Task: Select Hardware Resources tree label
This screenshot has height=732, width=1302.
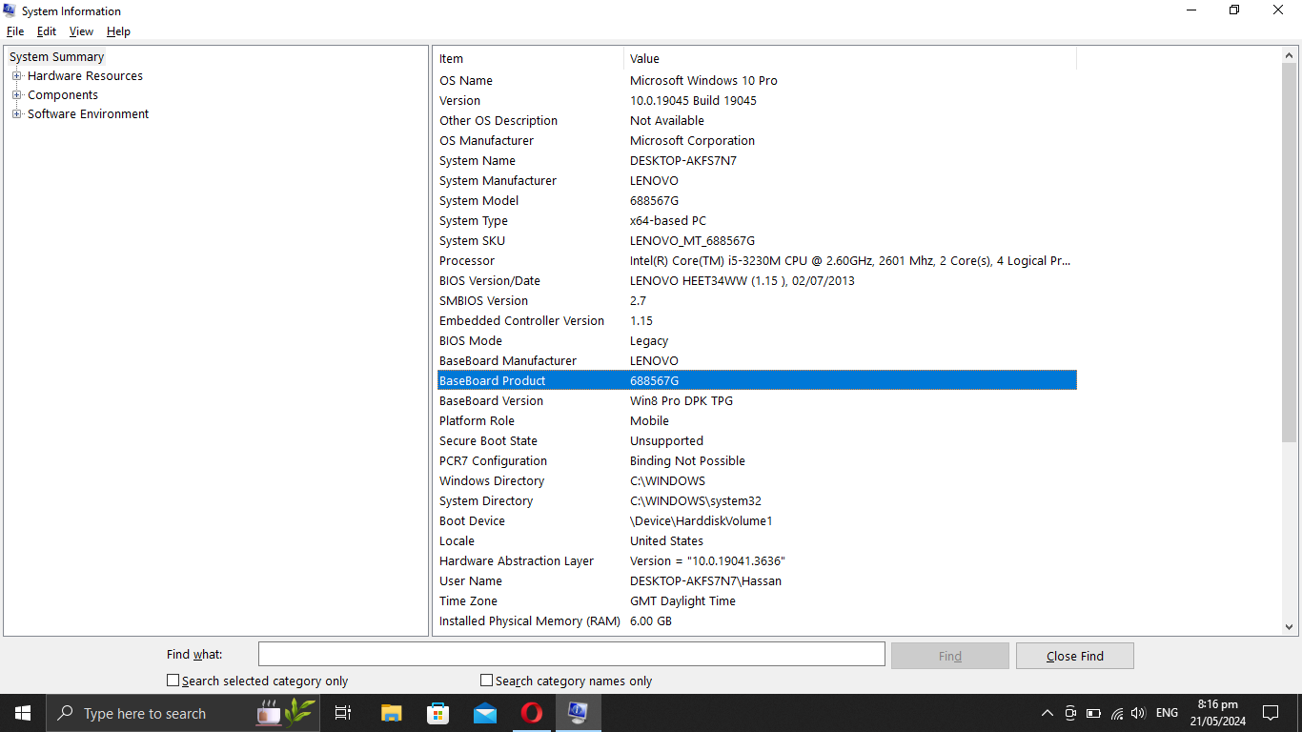Action: (85, 76)
